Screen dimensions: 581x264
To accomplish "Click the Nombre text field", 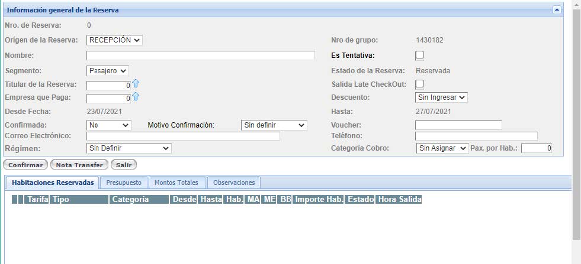I will coord(200,56).
